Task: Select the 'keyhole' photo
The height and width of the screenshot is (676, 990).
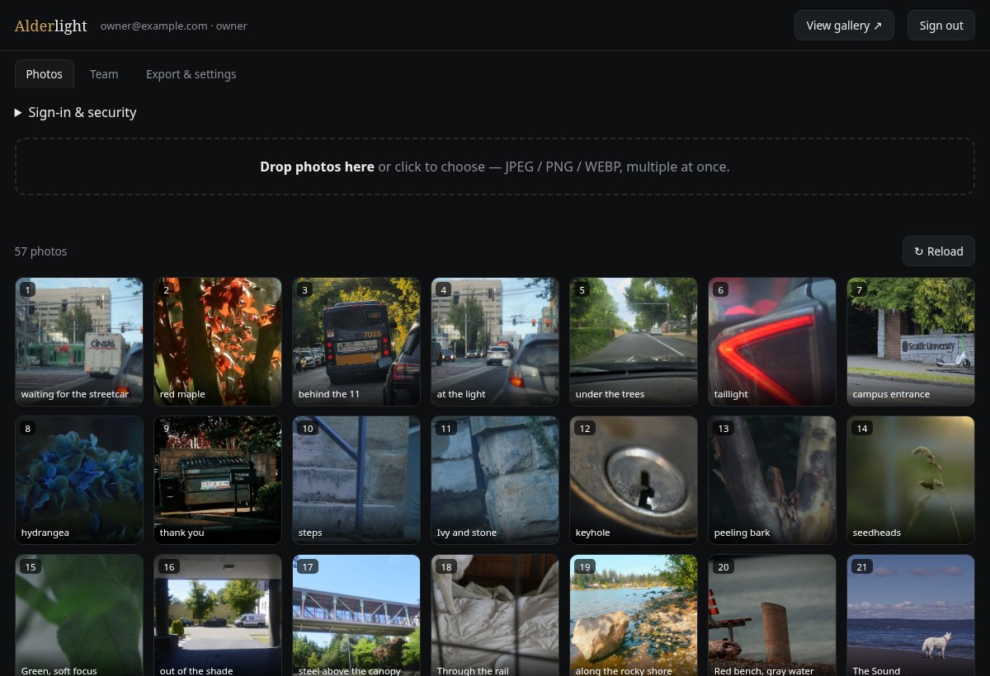Action: point(634,480)
